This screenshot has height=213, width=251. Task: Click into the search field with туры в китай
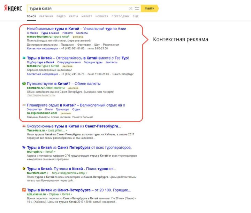click(77, 8)
